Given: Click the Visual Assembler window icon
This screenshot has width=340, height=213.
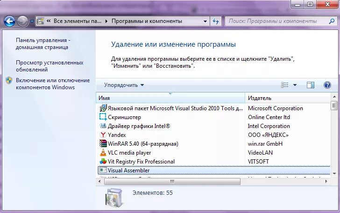Looking at the screenshot, I should [103, 170].
